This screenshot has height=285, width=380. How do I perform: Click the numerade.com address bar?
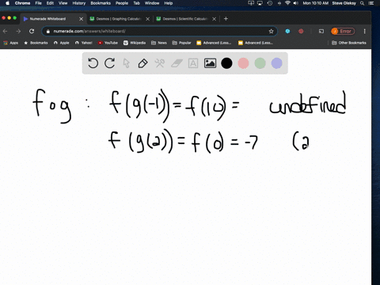pos(159,31)
